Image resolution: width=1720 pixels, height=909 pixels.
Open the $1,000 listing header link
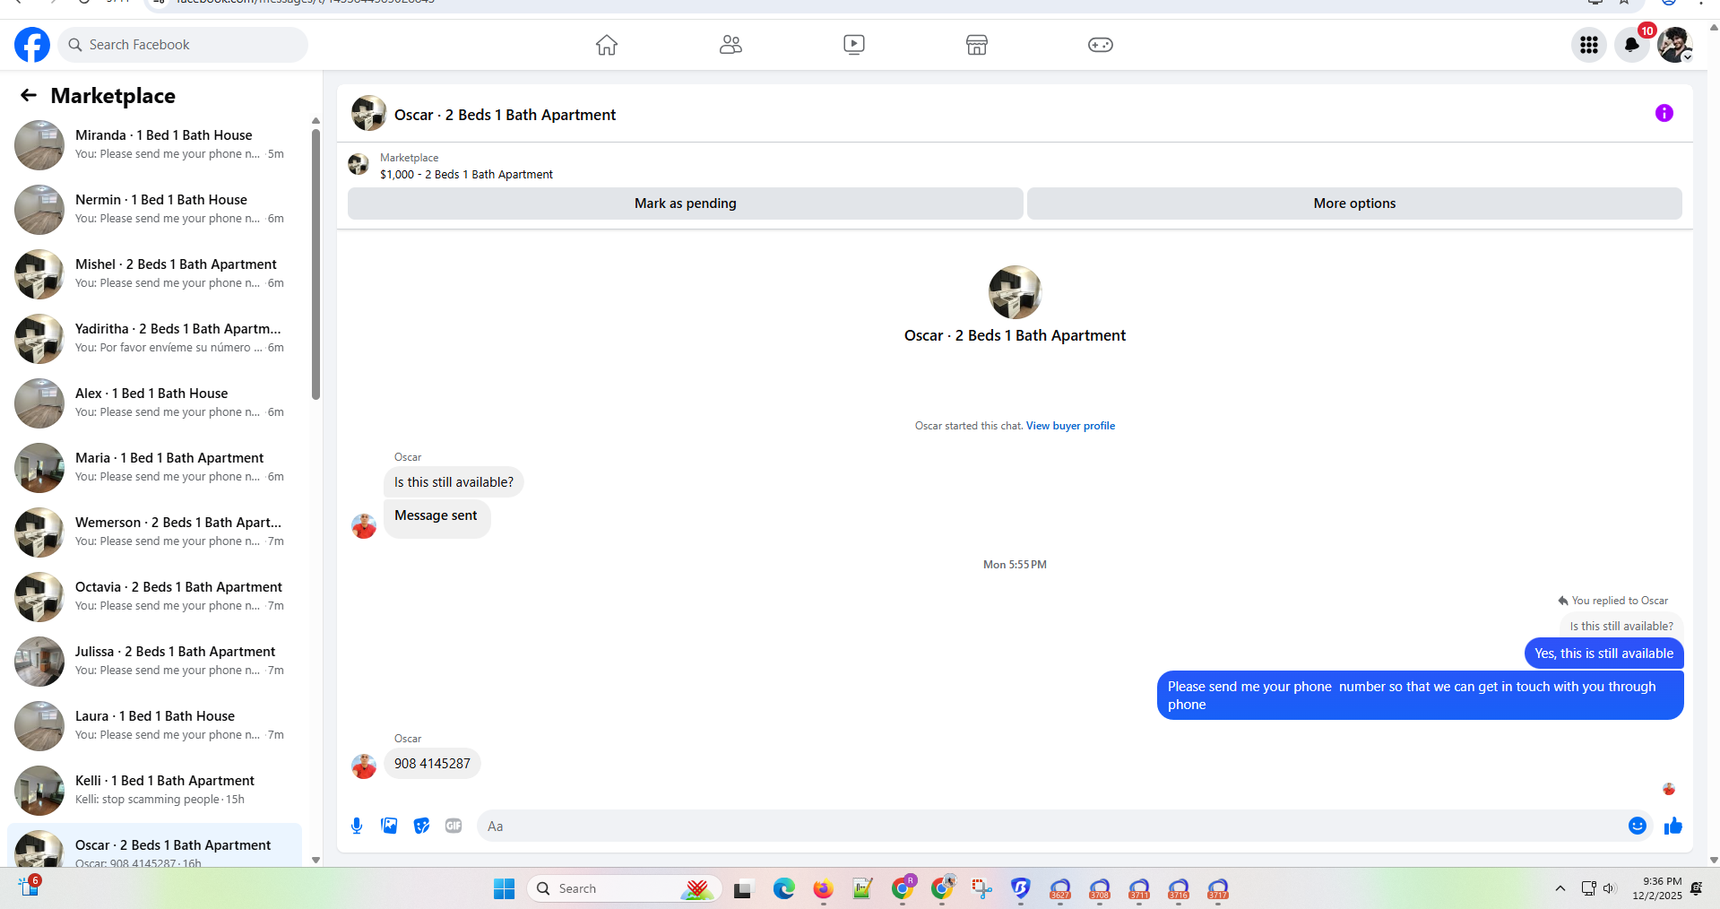tap(466, 175)
